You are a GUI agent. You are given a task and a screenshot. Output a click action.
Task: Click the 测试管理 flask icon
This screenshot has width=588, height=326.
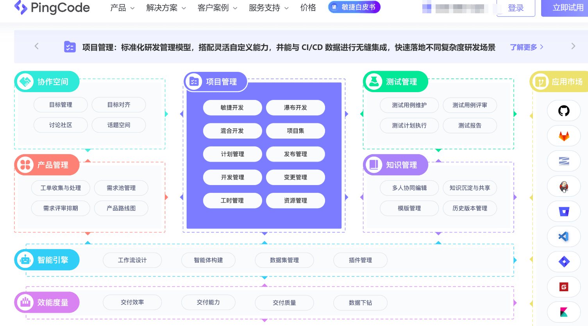point(374,82)
